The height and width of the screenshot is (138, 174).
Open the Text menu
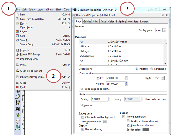pos(66,10)
